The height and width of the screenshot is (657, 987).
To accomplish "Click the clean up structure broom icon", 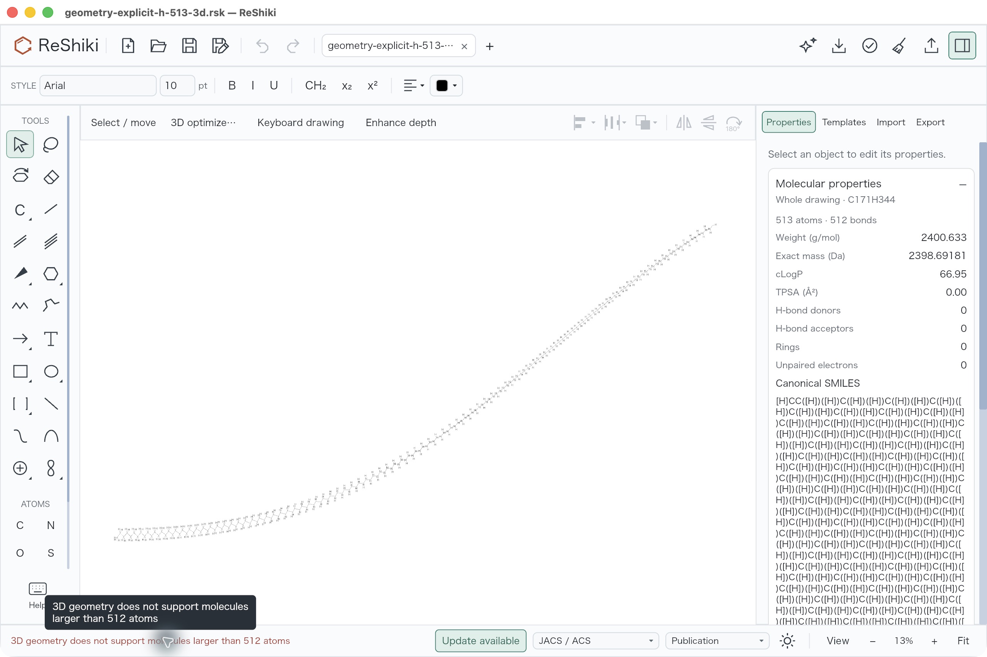I will click(899, 45).
